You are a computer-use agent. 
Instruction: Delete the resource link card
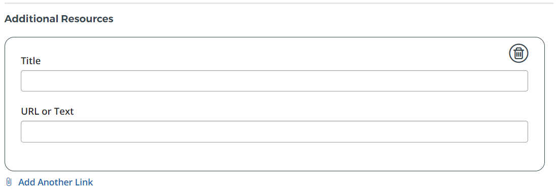coord(518,54)
